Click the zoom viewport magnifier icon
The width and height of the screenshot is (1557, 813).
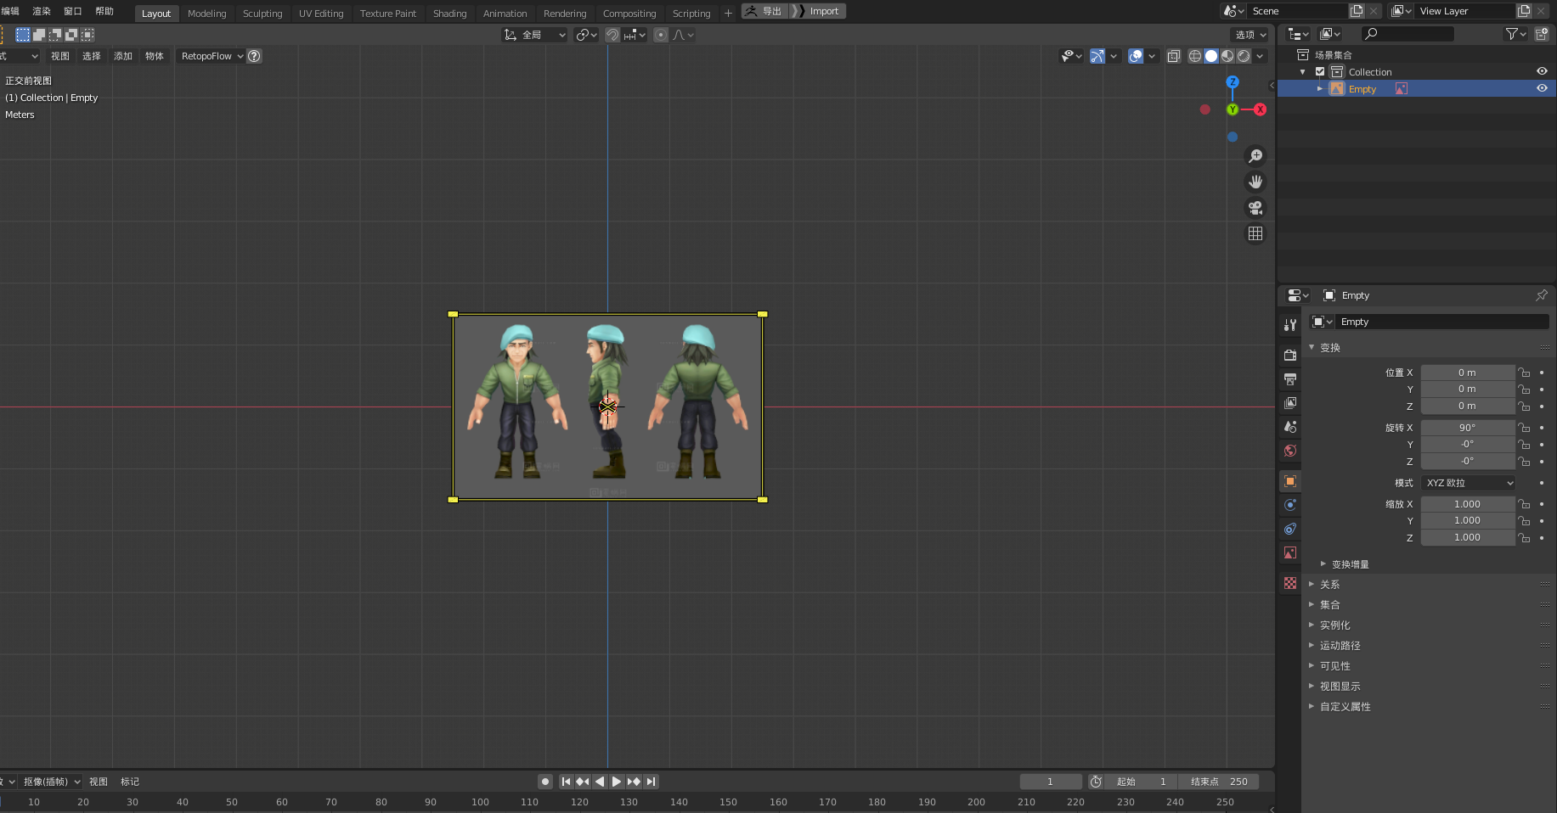coord(1255,156)
